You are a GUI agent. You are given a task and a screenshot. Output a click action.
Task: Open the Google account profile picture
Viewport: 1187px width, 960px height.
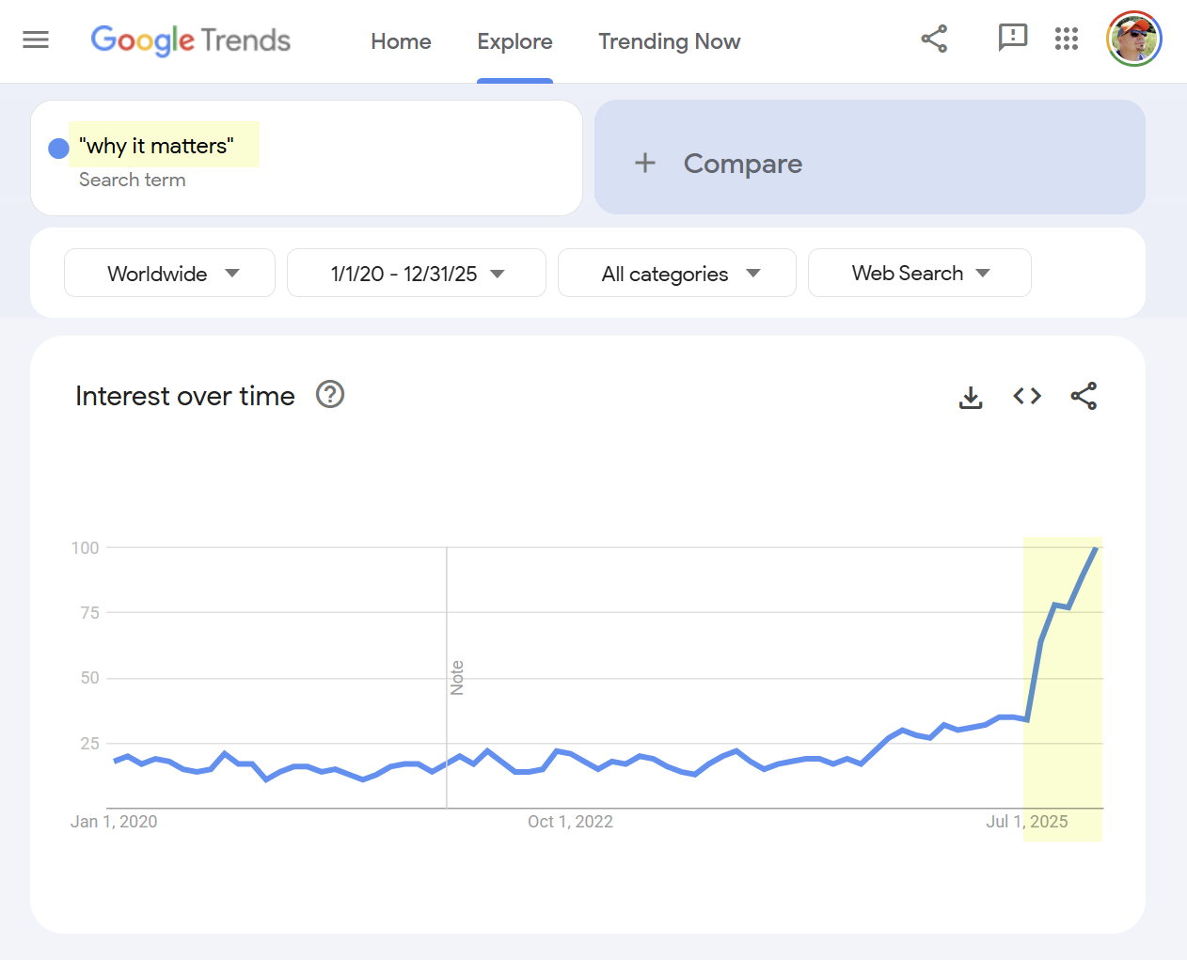coord(1133,39)
